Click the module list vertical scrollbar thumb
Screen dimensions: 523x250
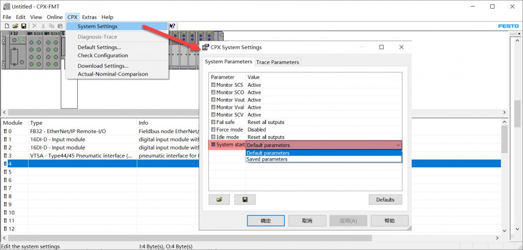click(504, 139)
